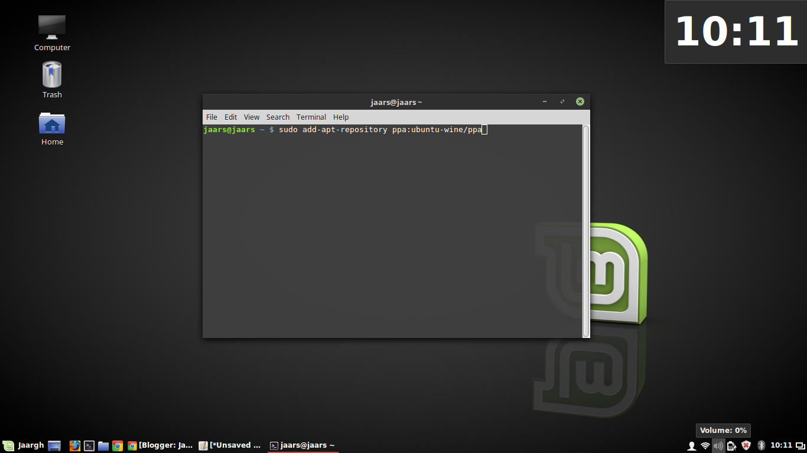Open the Linux Mint Jaargh menu

click(x=24, y=445)
